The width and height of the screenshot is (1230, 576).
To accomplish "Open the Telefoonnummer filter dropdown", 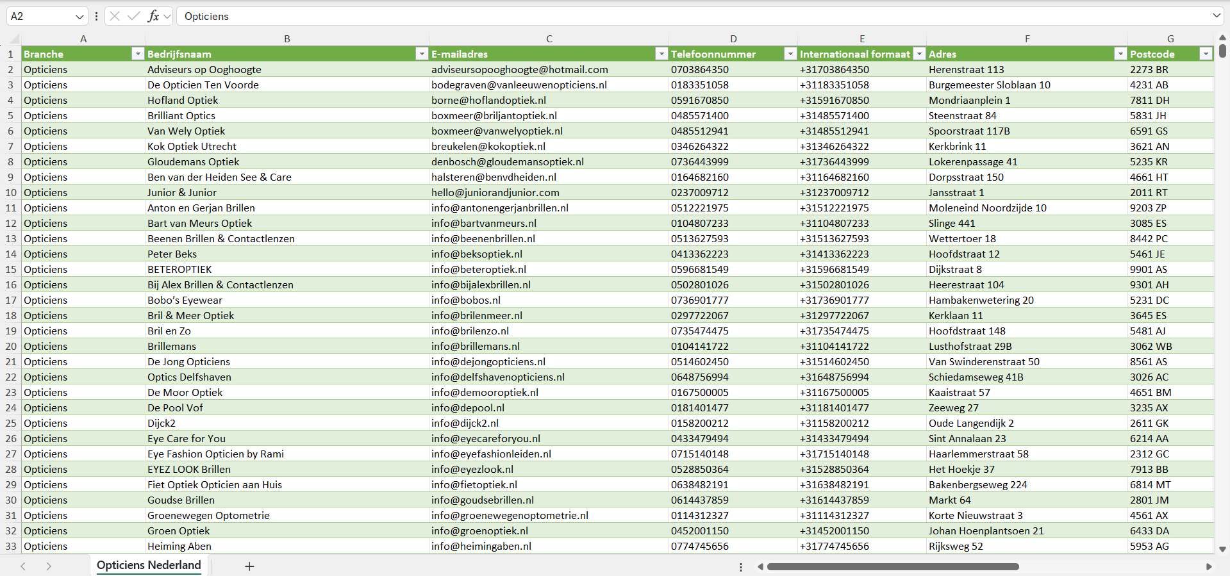I will point(790,54).
